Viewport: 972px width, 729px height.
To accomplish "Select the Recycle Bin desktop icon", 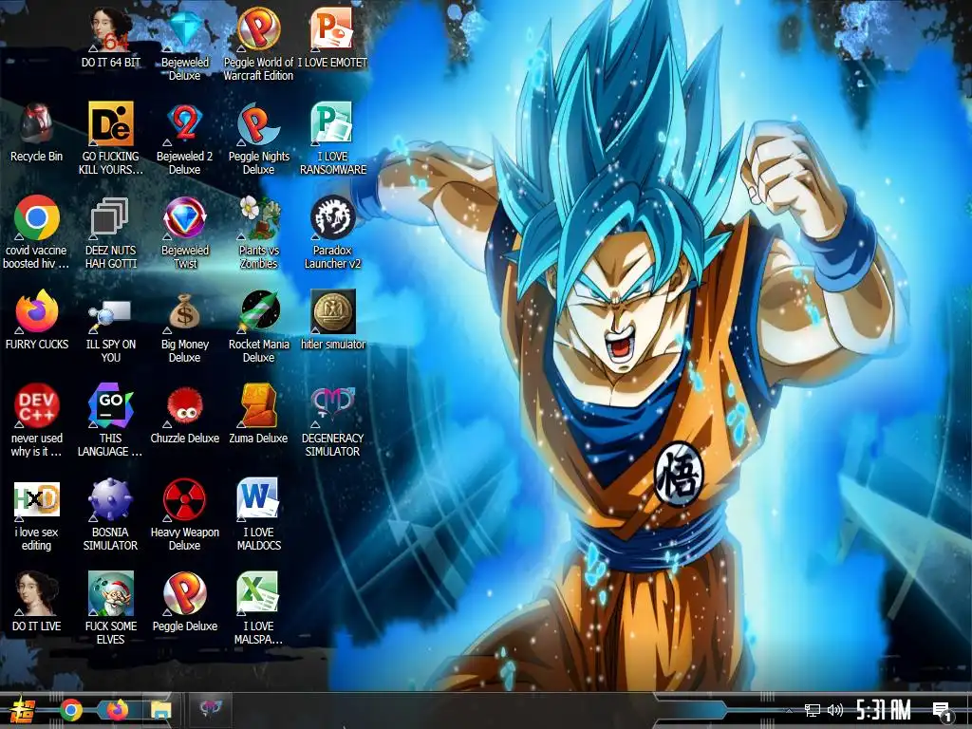I will point(37,133).
